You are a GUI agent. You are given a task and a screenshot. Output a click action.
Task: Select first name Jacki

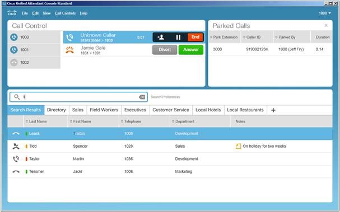pos(77,172)
